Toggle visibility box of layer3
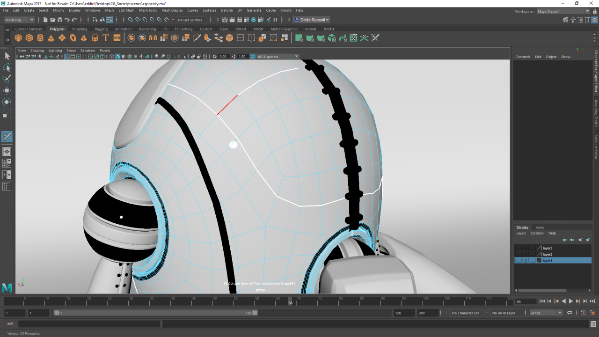The width and height of the screenshot is (599, 337). (518, 248)
